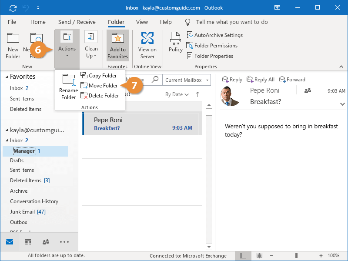The height and width of the screenshot is (261, 348).
Task: Collapse the Favorites group
Action: [x=7, y=77]
